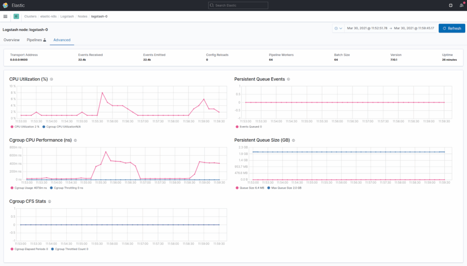Click the Cgroup CPU Performance info icon
The height and width of the screenshot is (266, 467).
point(75,141)
